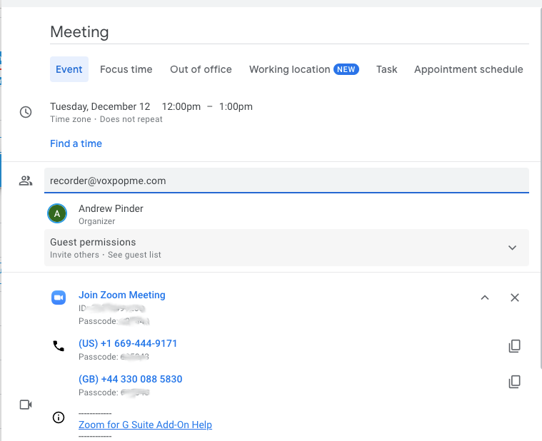Change date Tuesday, December 12

pyautogui.click(x=100, y=106)
